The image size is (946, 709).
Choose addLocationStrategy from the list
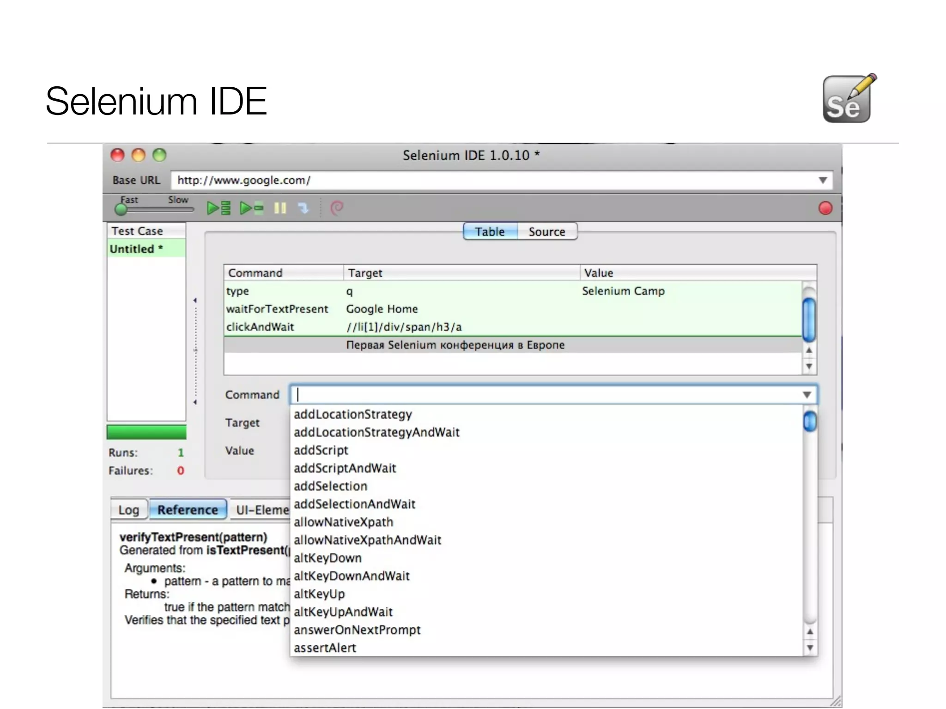546,414
